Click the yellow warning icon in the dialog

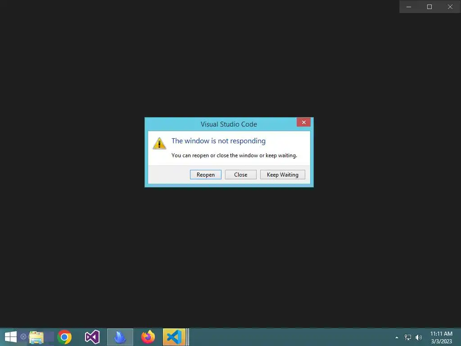point(159,143)
